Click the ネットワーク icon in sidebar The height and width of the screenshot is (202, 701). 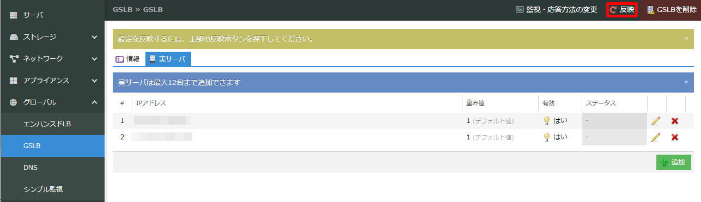pos(14,59)
